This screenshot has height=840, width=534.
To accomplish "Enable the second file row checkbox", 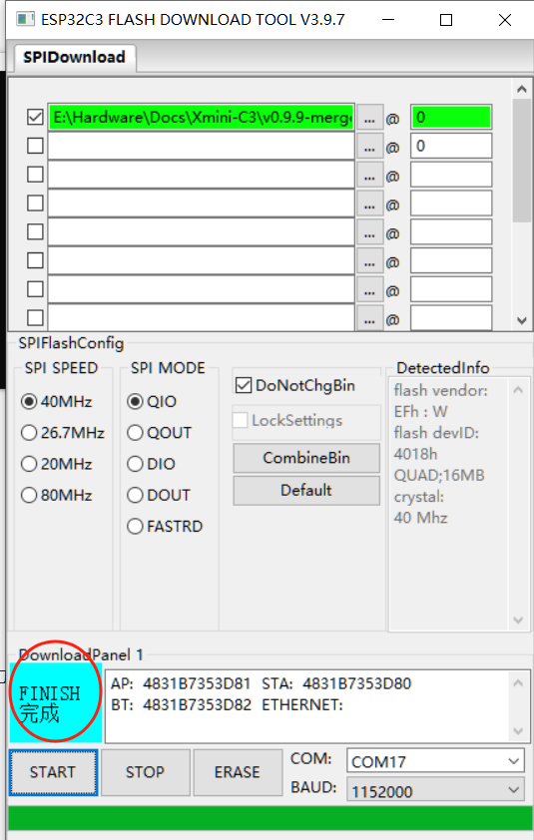I will pyautogui.click(x=35, y=146).
